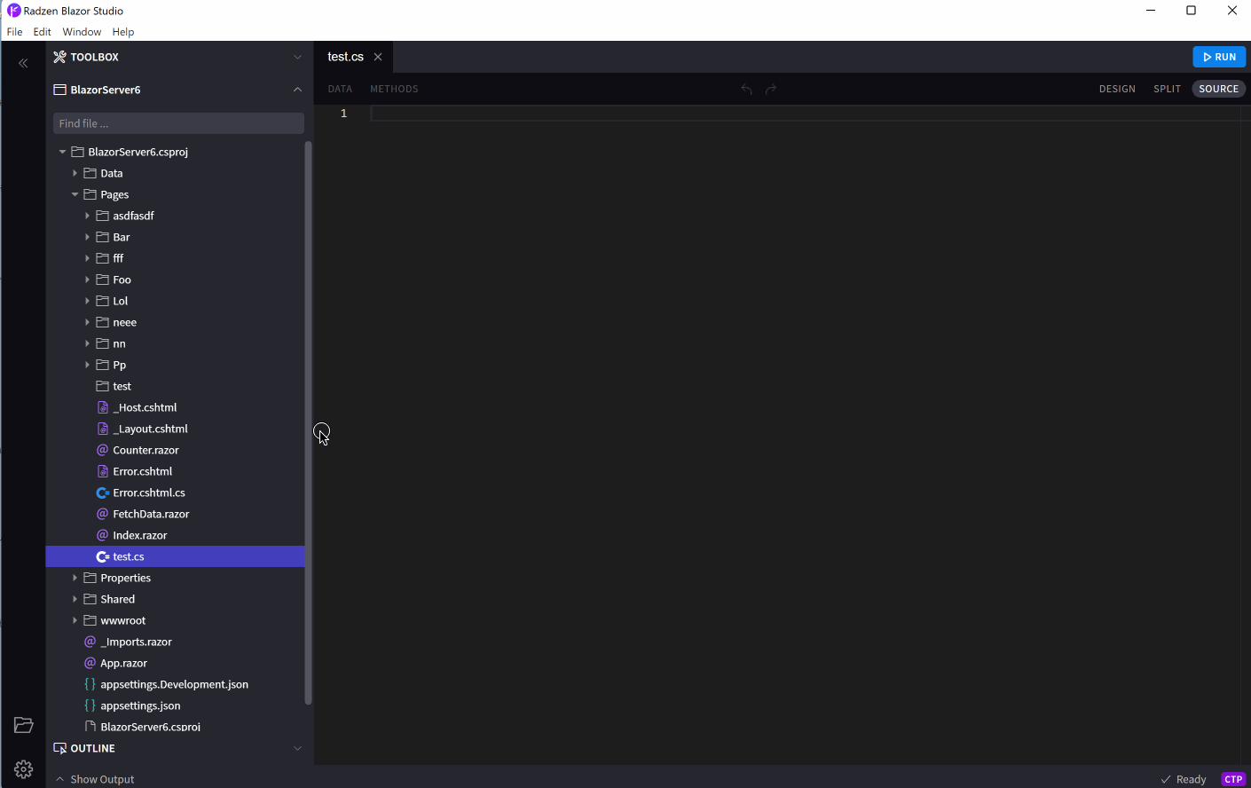Collapse the left sidebar with the chevron icon
This screenshot has height=788, width=1251.
(23, 63)
